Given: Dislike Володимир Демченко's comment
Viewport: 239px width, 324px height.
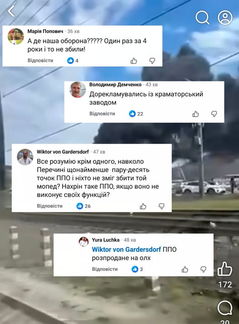Looking at the screenshot, I should (x=214, y=114).
